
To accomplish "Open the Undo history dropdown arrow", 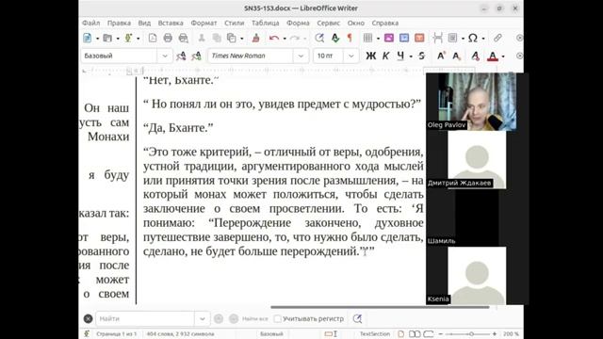I will [x=285, y=39].
